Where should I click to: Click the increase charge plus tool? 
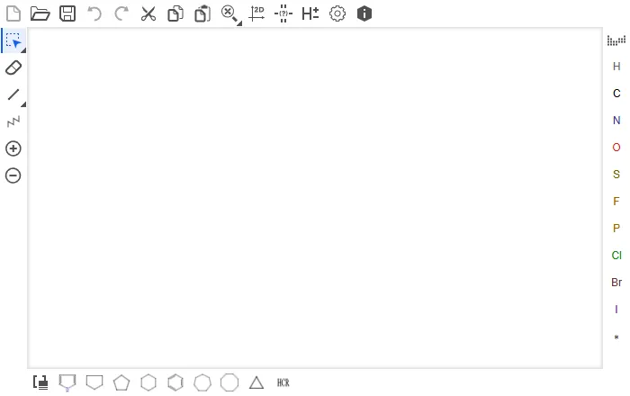[13, 148]
